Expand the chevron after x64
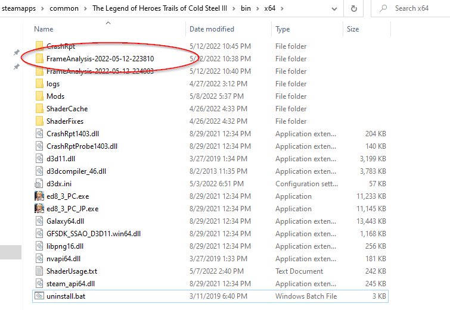Screen dimensions: 450x310 [282, 8]
